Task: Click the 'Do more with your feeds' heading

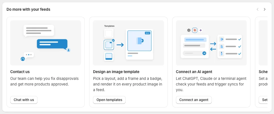Action: click(x=28, y=9)
